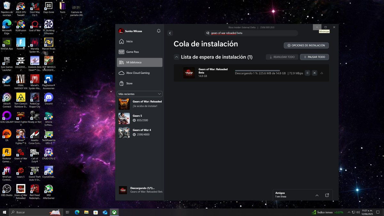Open EA app desktop icon
This screenshot has height=216, width=384.
tap(7, 136)
